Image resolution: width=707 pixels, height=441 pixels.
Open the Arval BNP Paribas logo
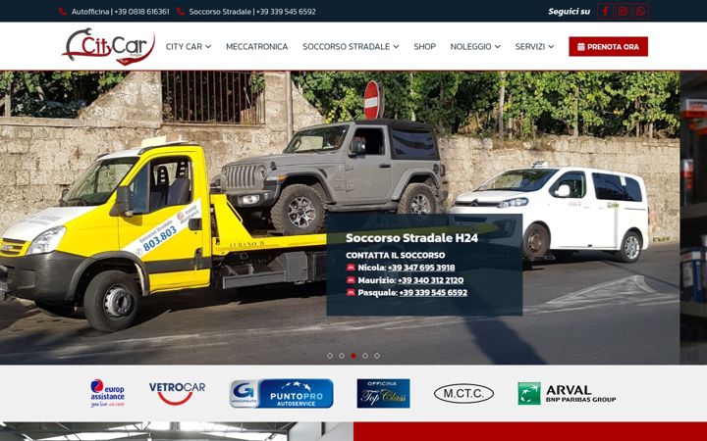pos(567,393)
